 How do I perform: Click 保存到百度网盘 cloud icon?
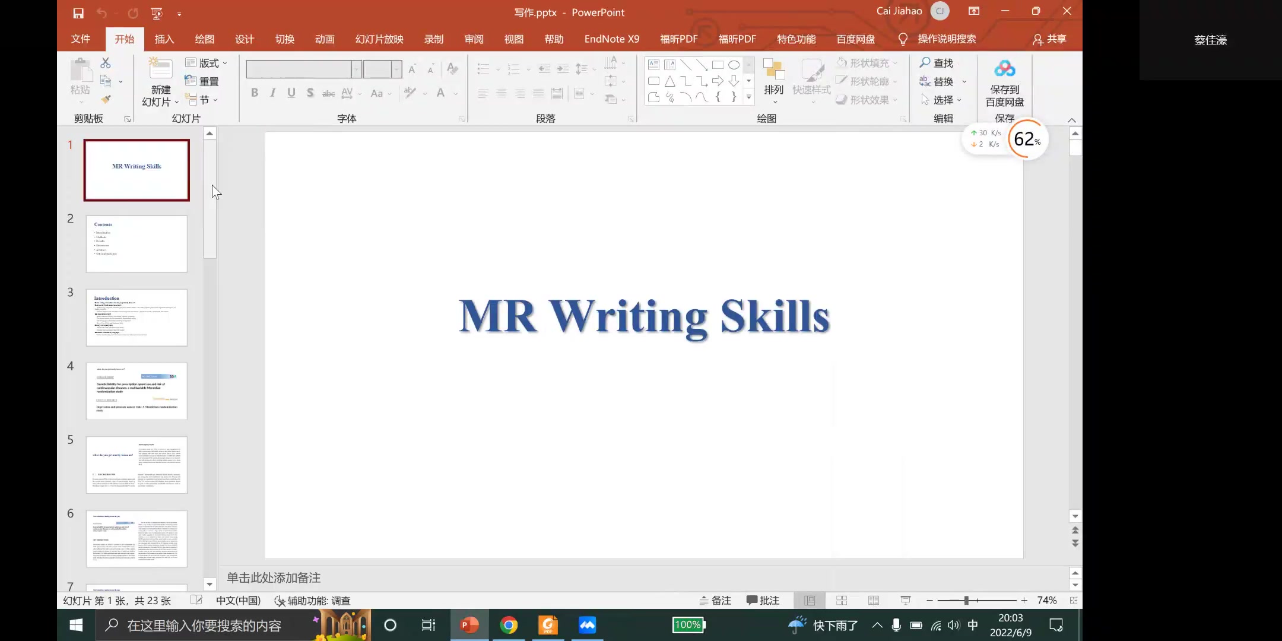1004,69
